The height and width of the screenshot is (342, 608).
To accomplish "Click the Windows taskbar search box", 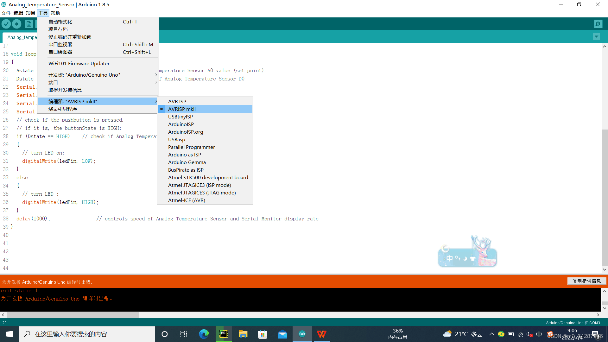I will 87,334.
